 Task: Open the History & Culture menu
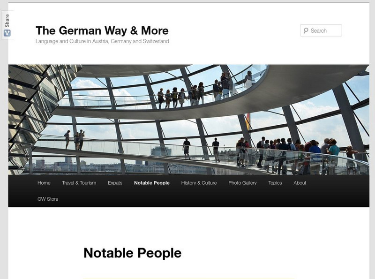tap(199, 183)
